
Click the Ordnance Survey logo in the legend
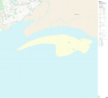[x=101, y=2]
